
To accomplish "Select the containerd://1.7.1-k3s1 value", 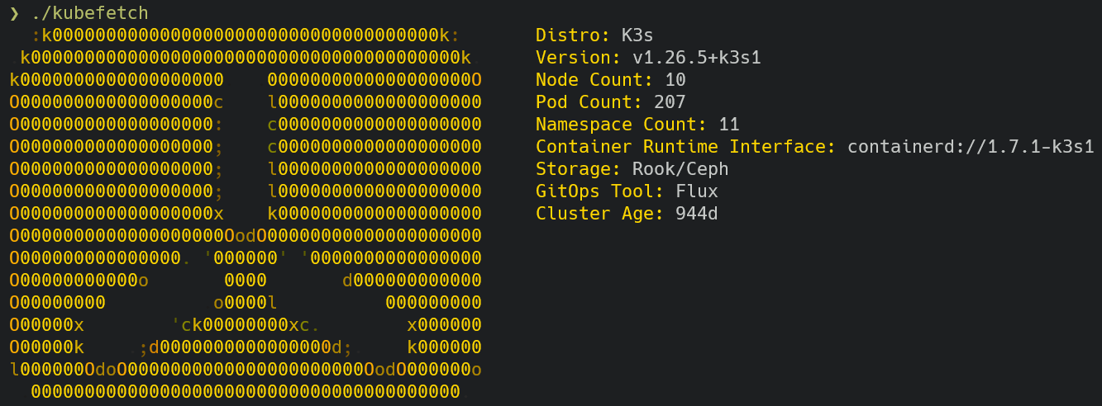I will pos(971,147).
